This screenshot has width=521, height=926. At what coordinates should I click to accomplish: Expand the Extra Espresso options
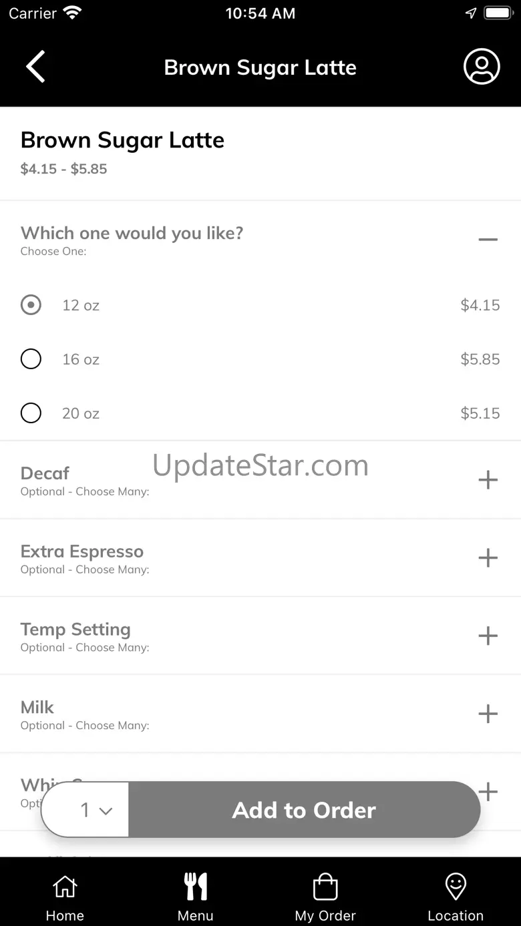coord(488,557)
